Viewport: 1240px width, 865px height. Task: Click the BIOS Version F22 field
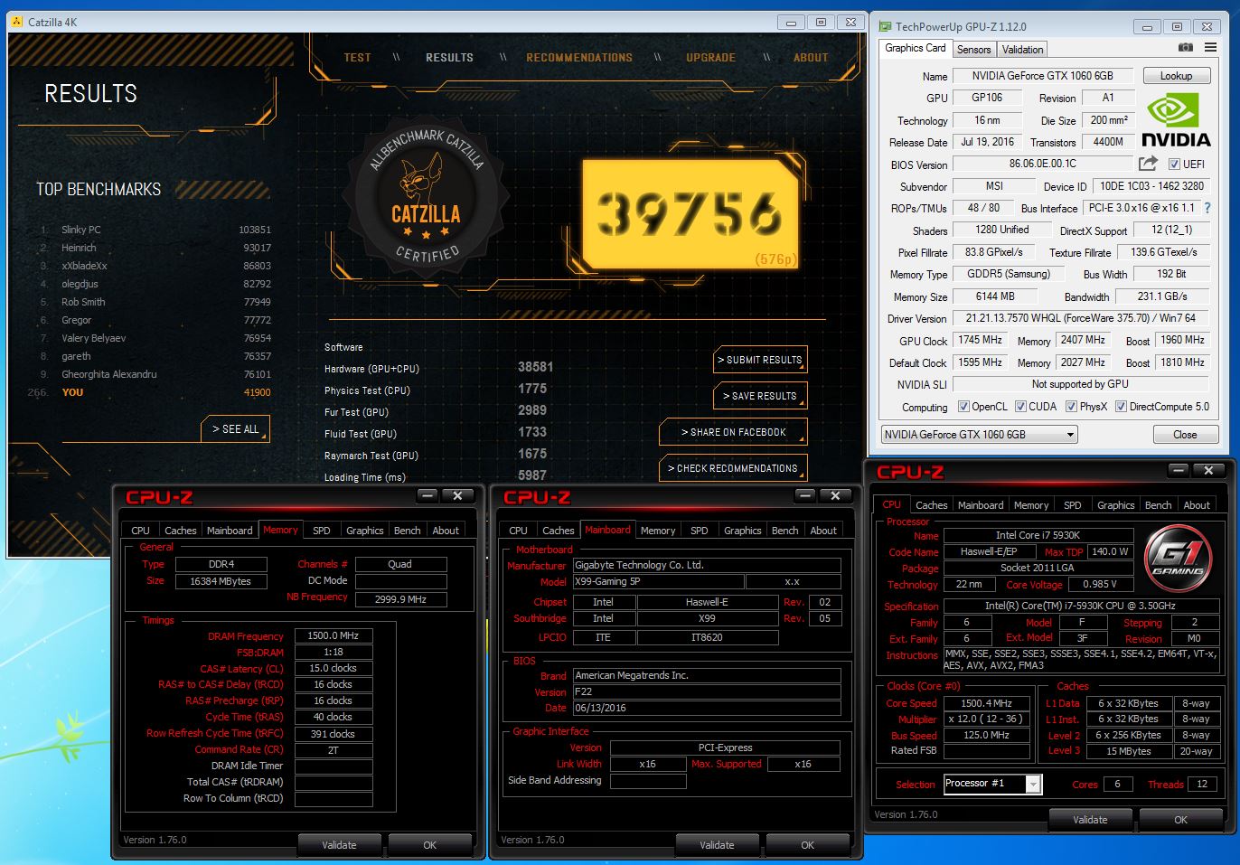pyautogui.click(x=707, y=692)
